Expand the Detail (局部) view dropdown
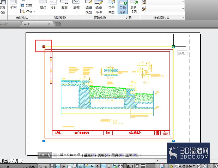This screenshot has height=168, width=218. point(76,11)
